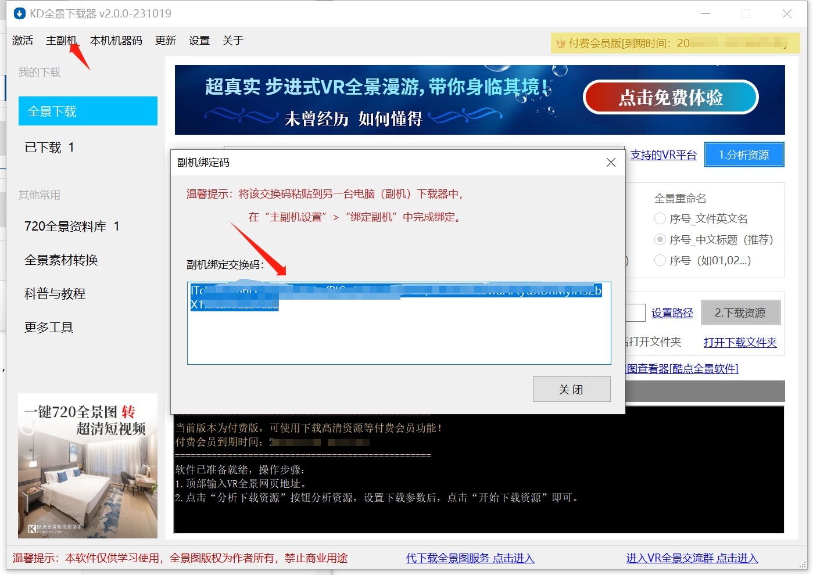Click the black log output console

[x=479, y=469]
